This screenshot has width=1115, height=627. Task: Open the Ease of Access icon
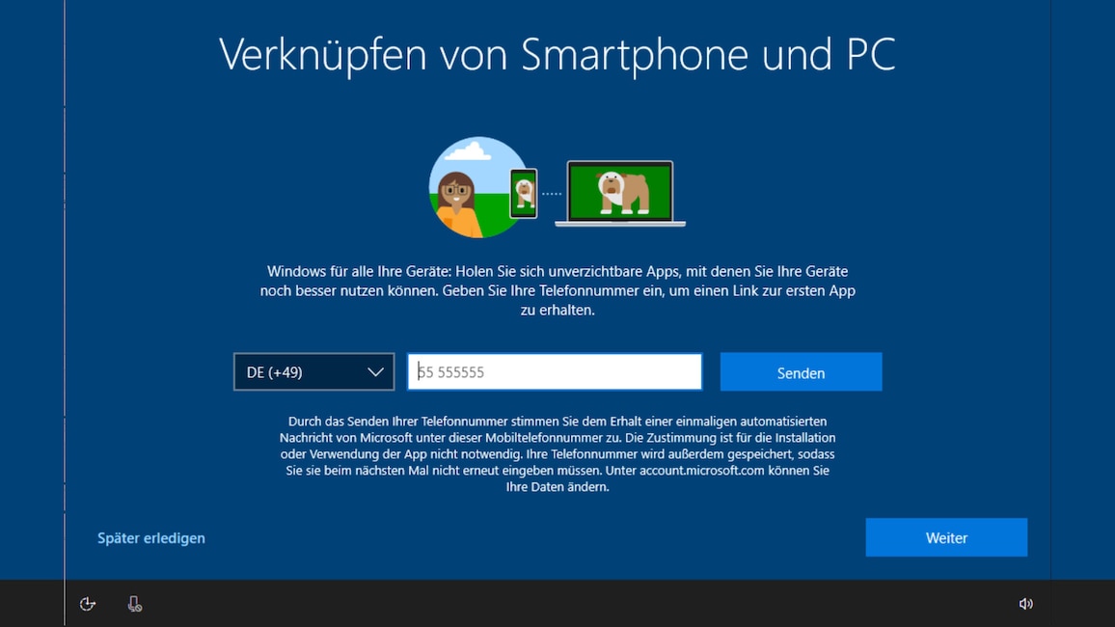point(88,604)
